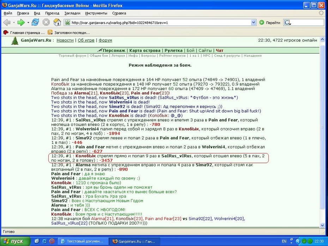Viewport: 328px width, 246px height.
Task: Click the Stop loading icon
Action: [x=46, y=22]
